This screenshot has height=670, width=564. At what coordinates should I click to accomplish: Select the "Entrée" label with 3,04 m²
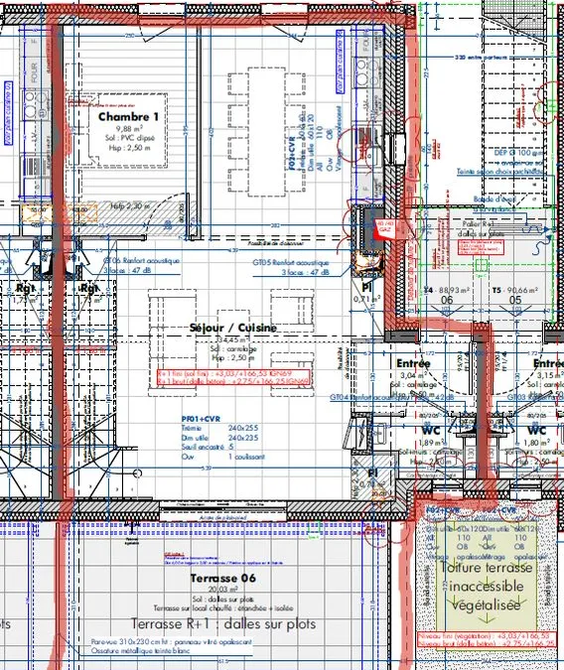413,363
